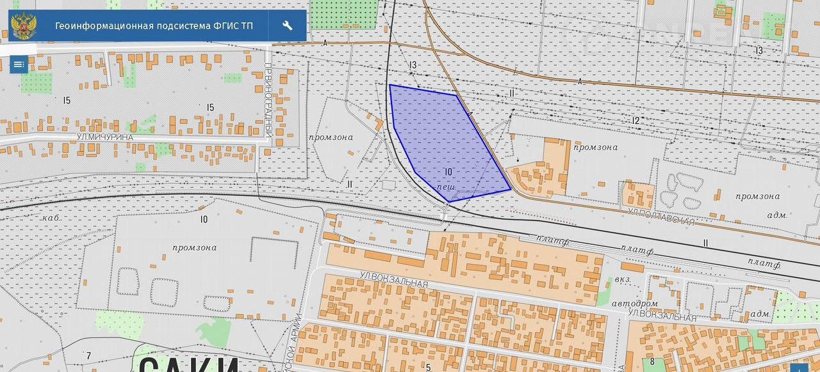Click the 'промзона' label left of the blue parcel

click(x=331, y=137)
